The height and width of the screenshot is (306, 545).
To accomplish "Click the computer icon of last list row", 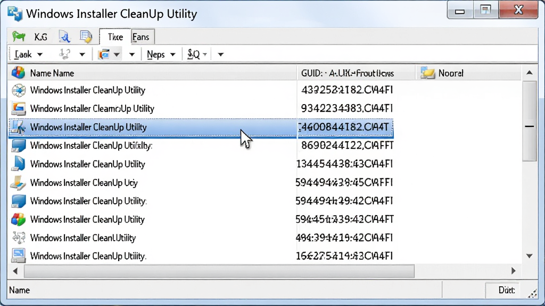I will [x=19, y=256].
